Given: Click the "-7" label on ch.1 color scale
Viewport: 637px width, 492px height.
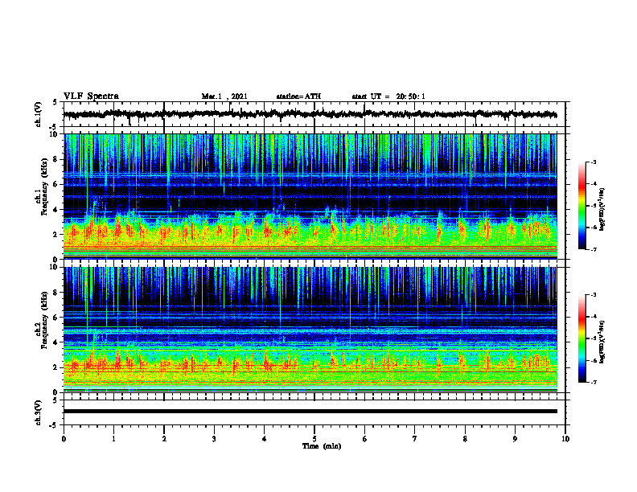Looking at the screenshot, I should pyautogui.click(x=594, y=249).
